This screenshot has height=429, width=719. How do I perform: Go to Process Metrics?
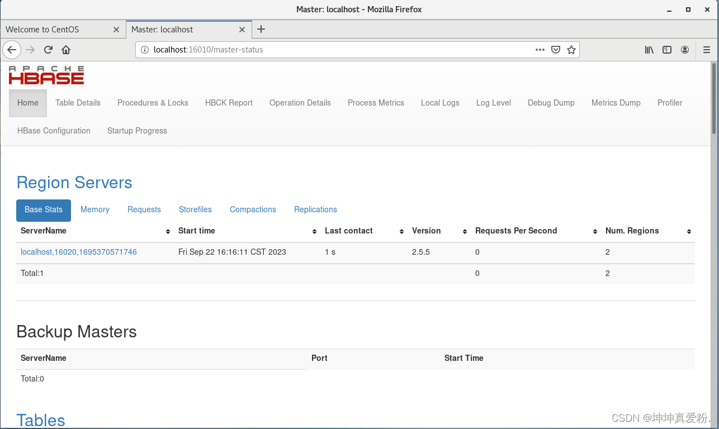376,103
